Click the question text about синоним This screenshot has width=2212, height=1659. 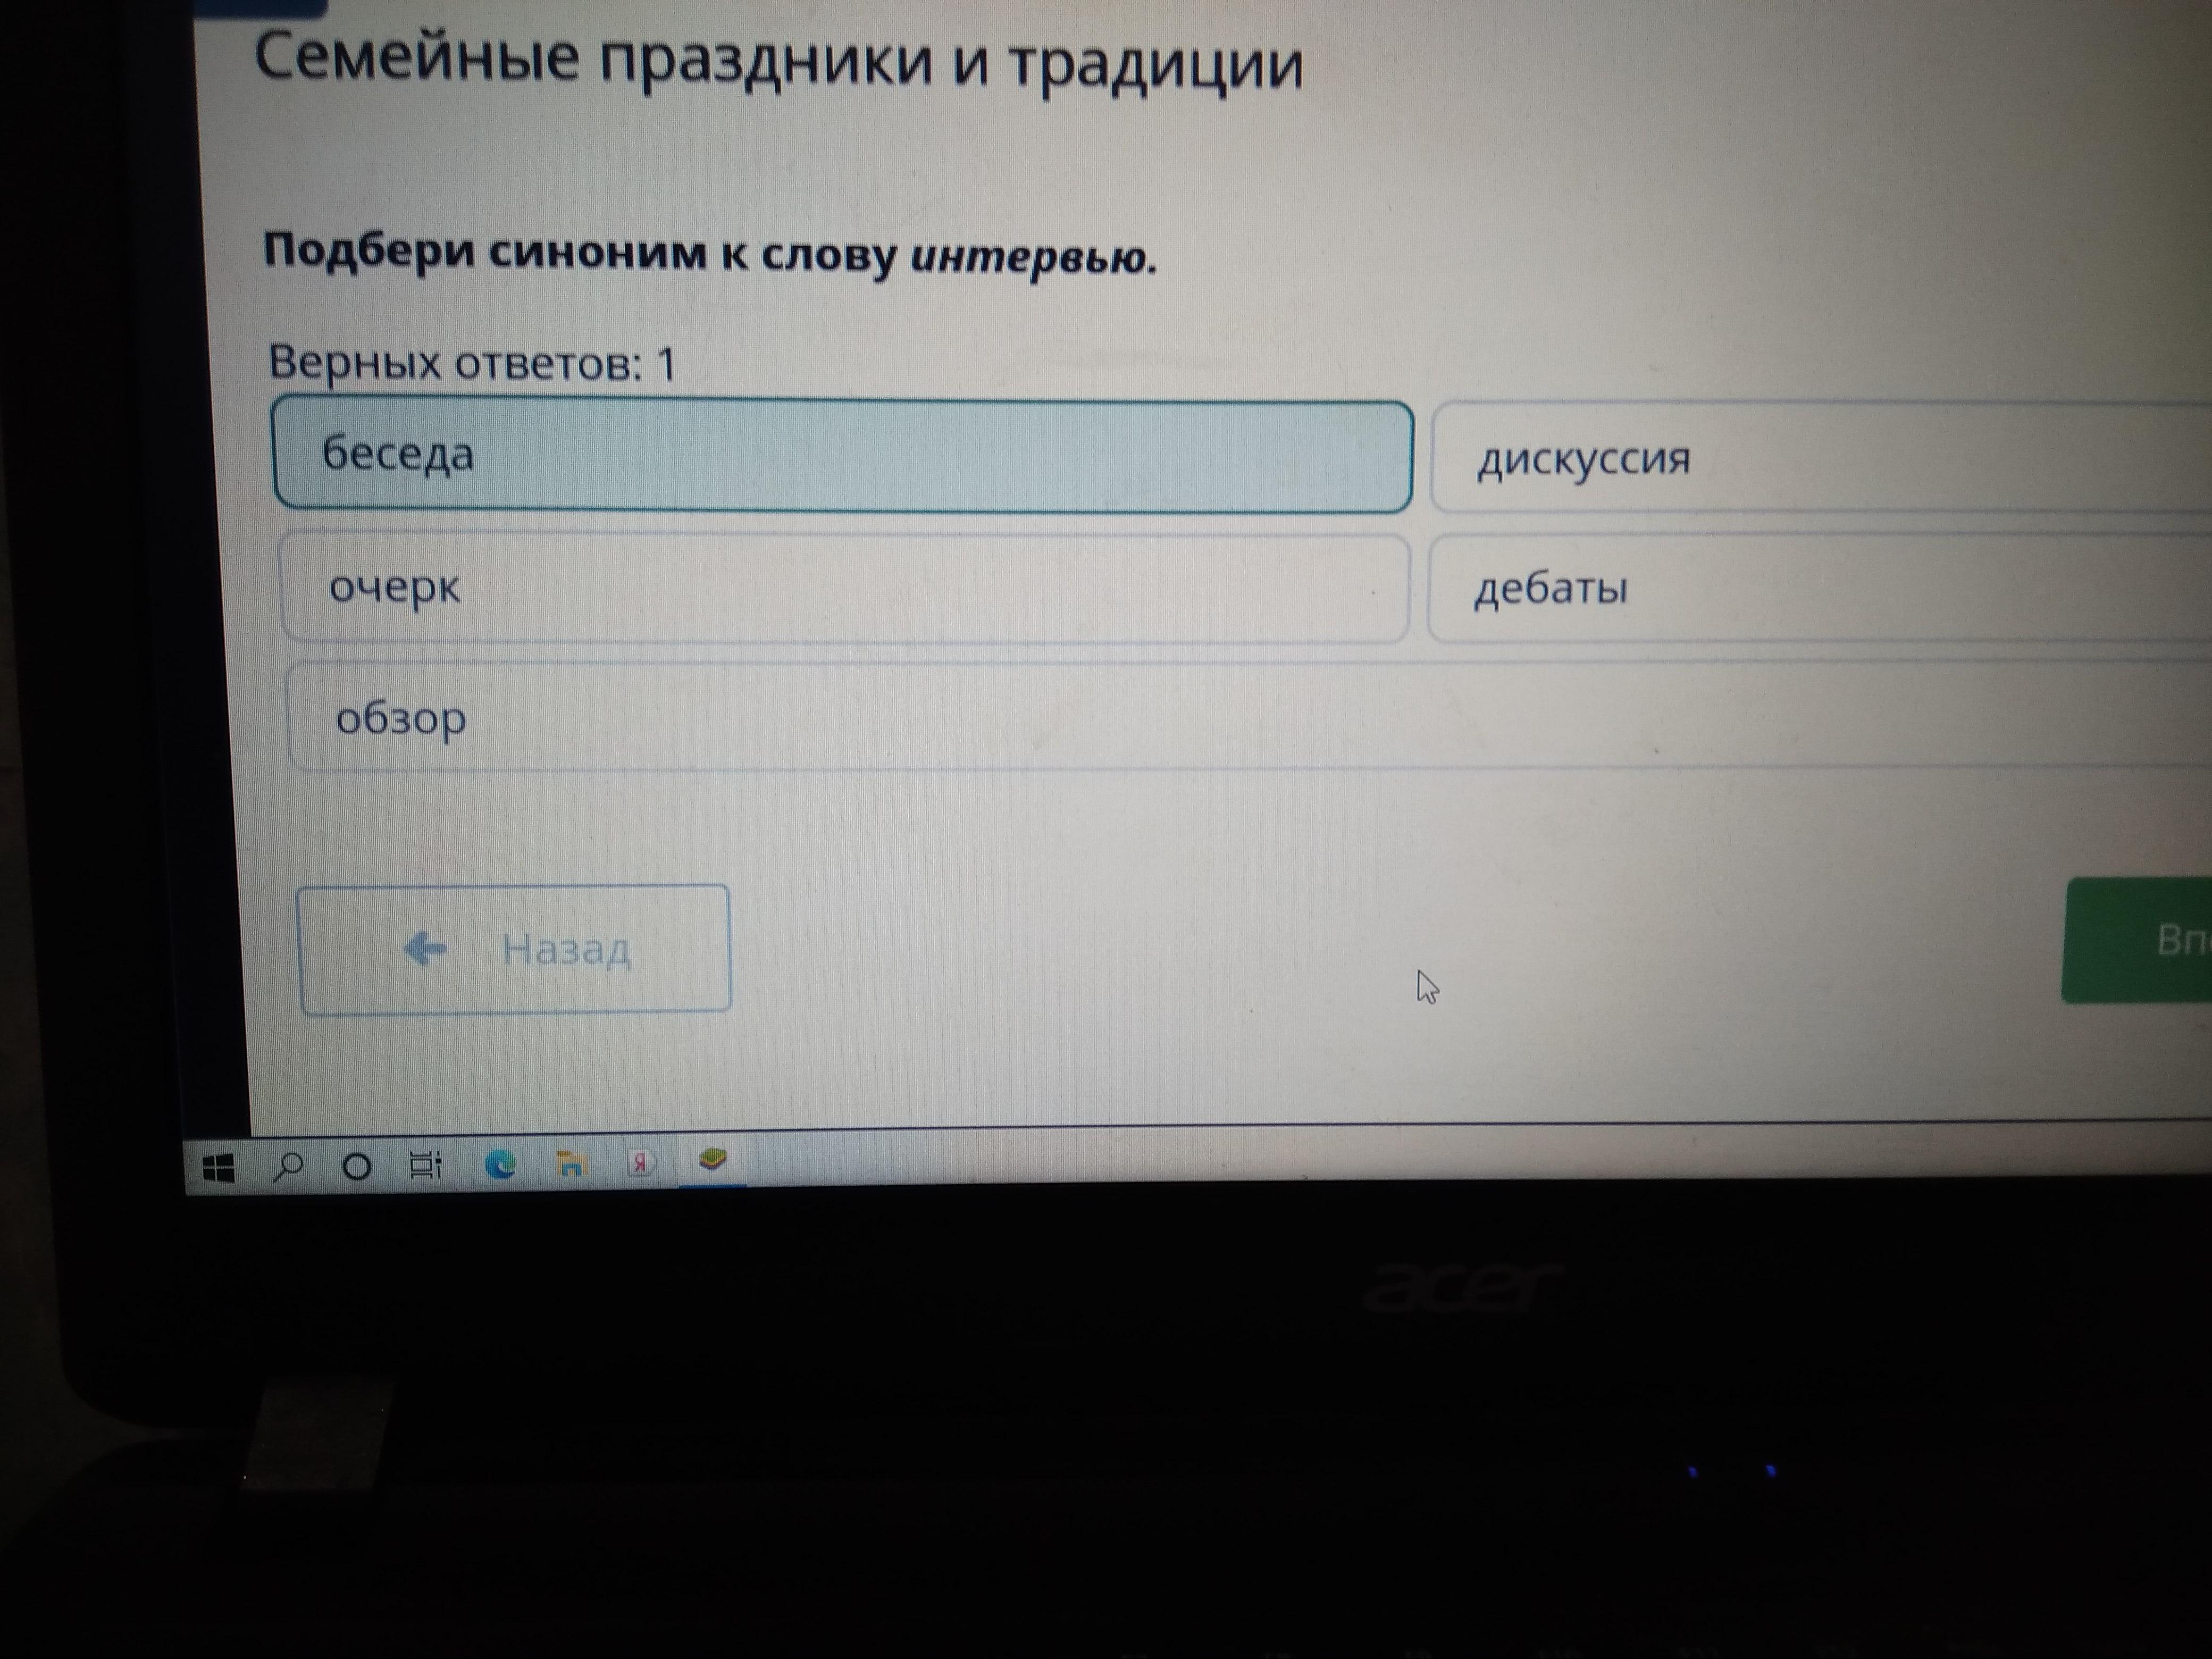709,255
